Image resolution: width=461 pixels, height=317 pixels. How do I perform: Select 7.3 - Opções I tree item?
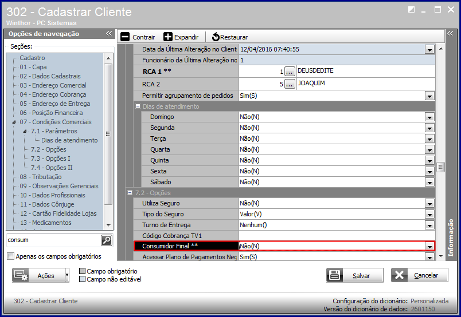[x=50, y=158]
